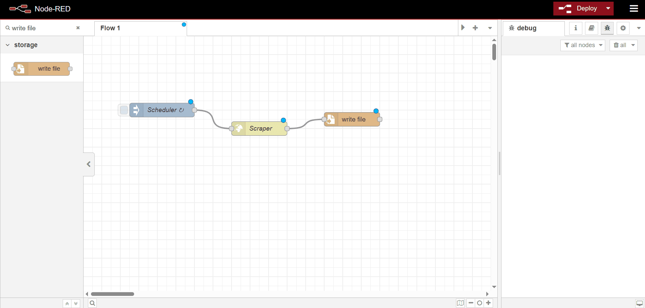Show the debug messages bug icon
The width and height of the screenshot is (645, 308).
[607, 28]
